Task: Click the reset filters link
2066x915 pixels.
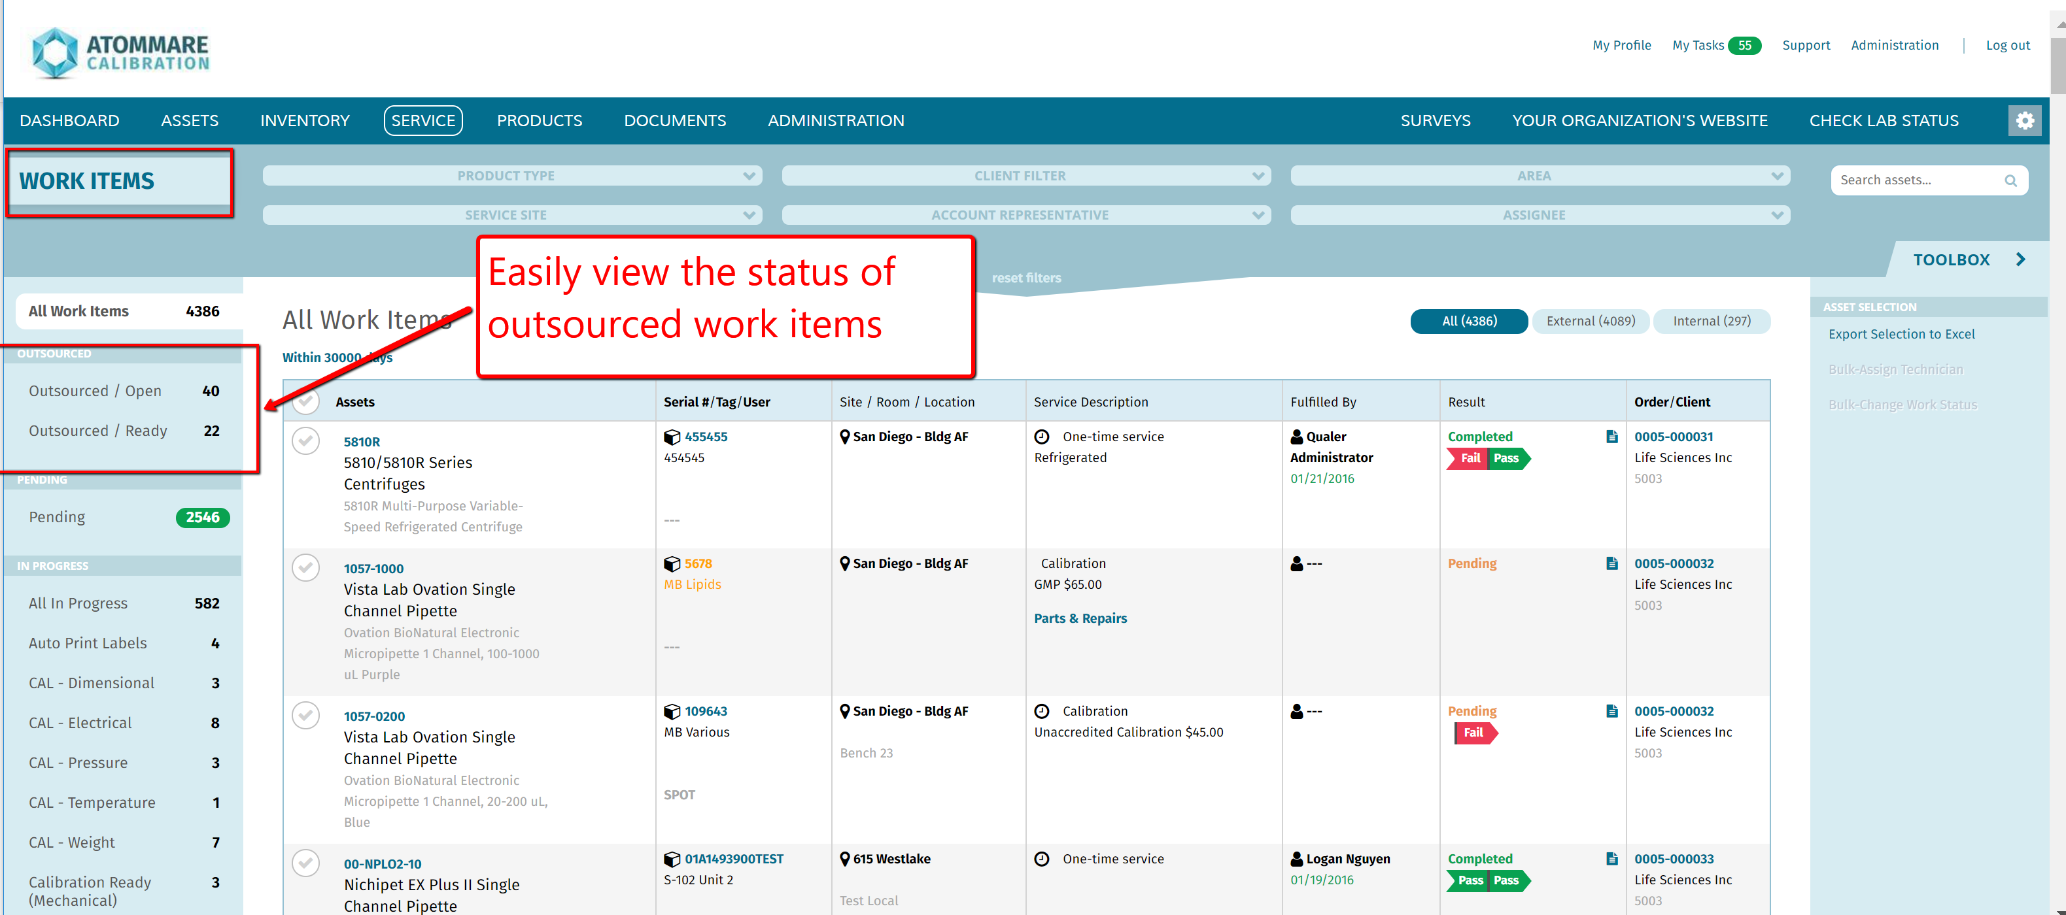Action: click(1025, 278)
